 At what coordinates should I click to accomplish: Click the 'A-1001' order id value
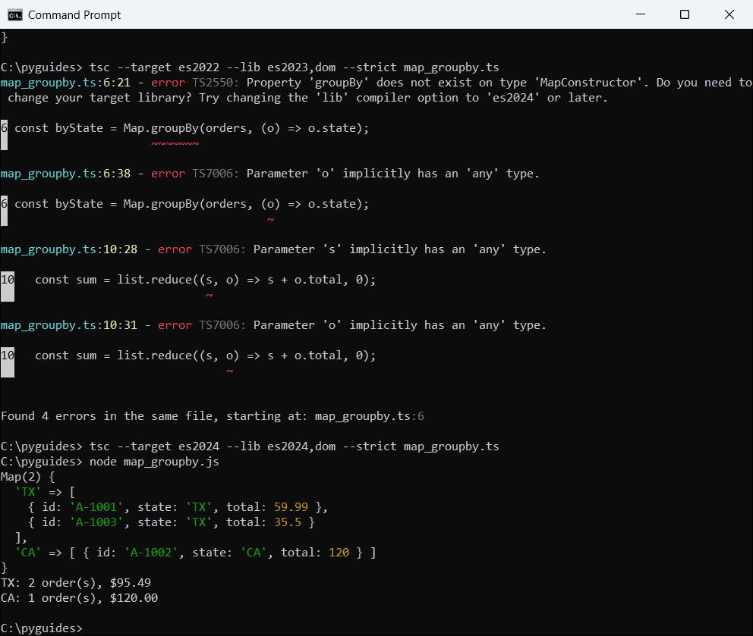tap(96, 507)
